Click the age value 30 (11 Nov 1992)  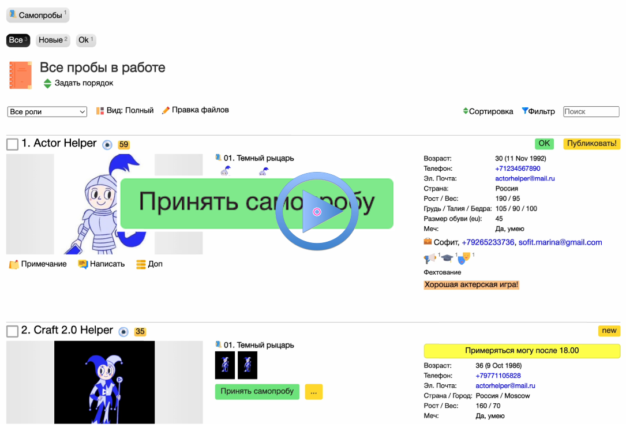tap(520, 159)
